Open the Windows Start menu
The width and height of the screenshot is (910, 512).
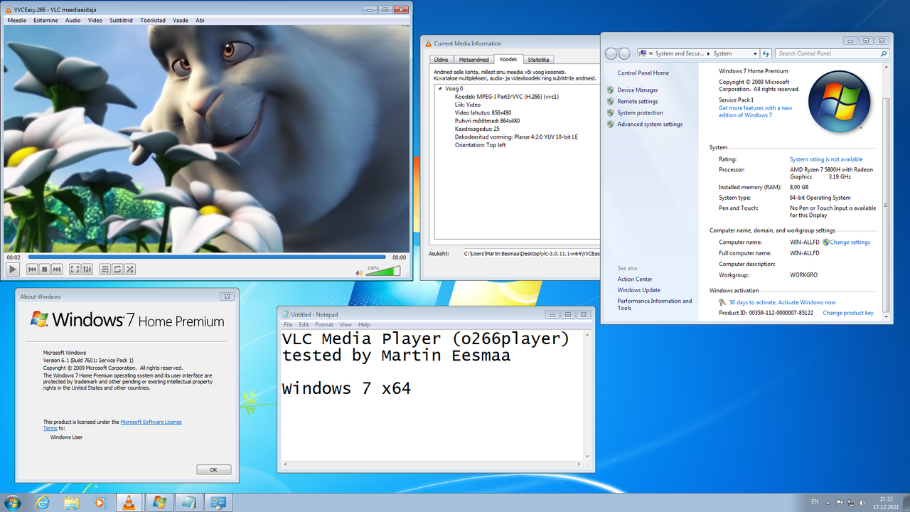click(x=12, y=502)
